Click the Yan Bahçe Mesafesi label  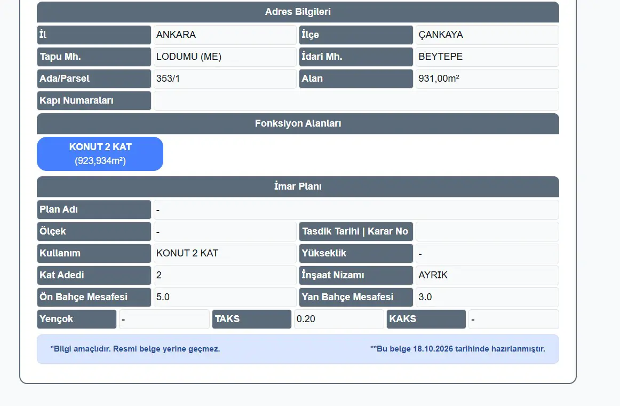(356, 297)
